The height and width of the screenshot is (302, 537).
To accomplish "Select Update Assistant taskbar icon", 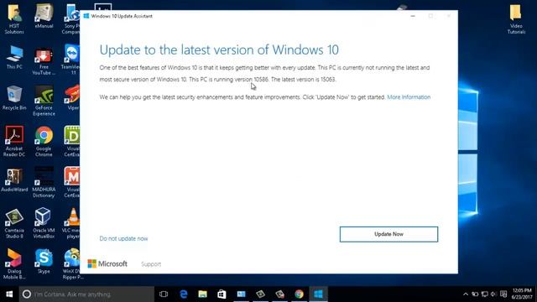I will coord(318,294).
